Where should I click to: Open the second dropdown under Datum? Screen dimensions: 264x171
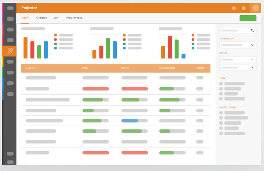pos(238,67)
